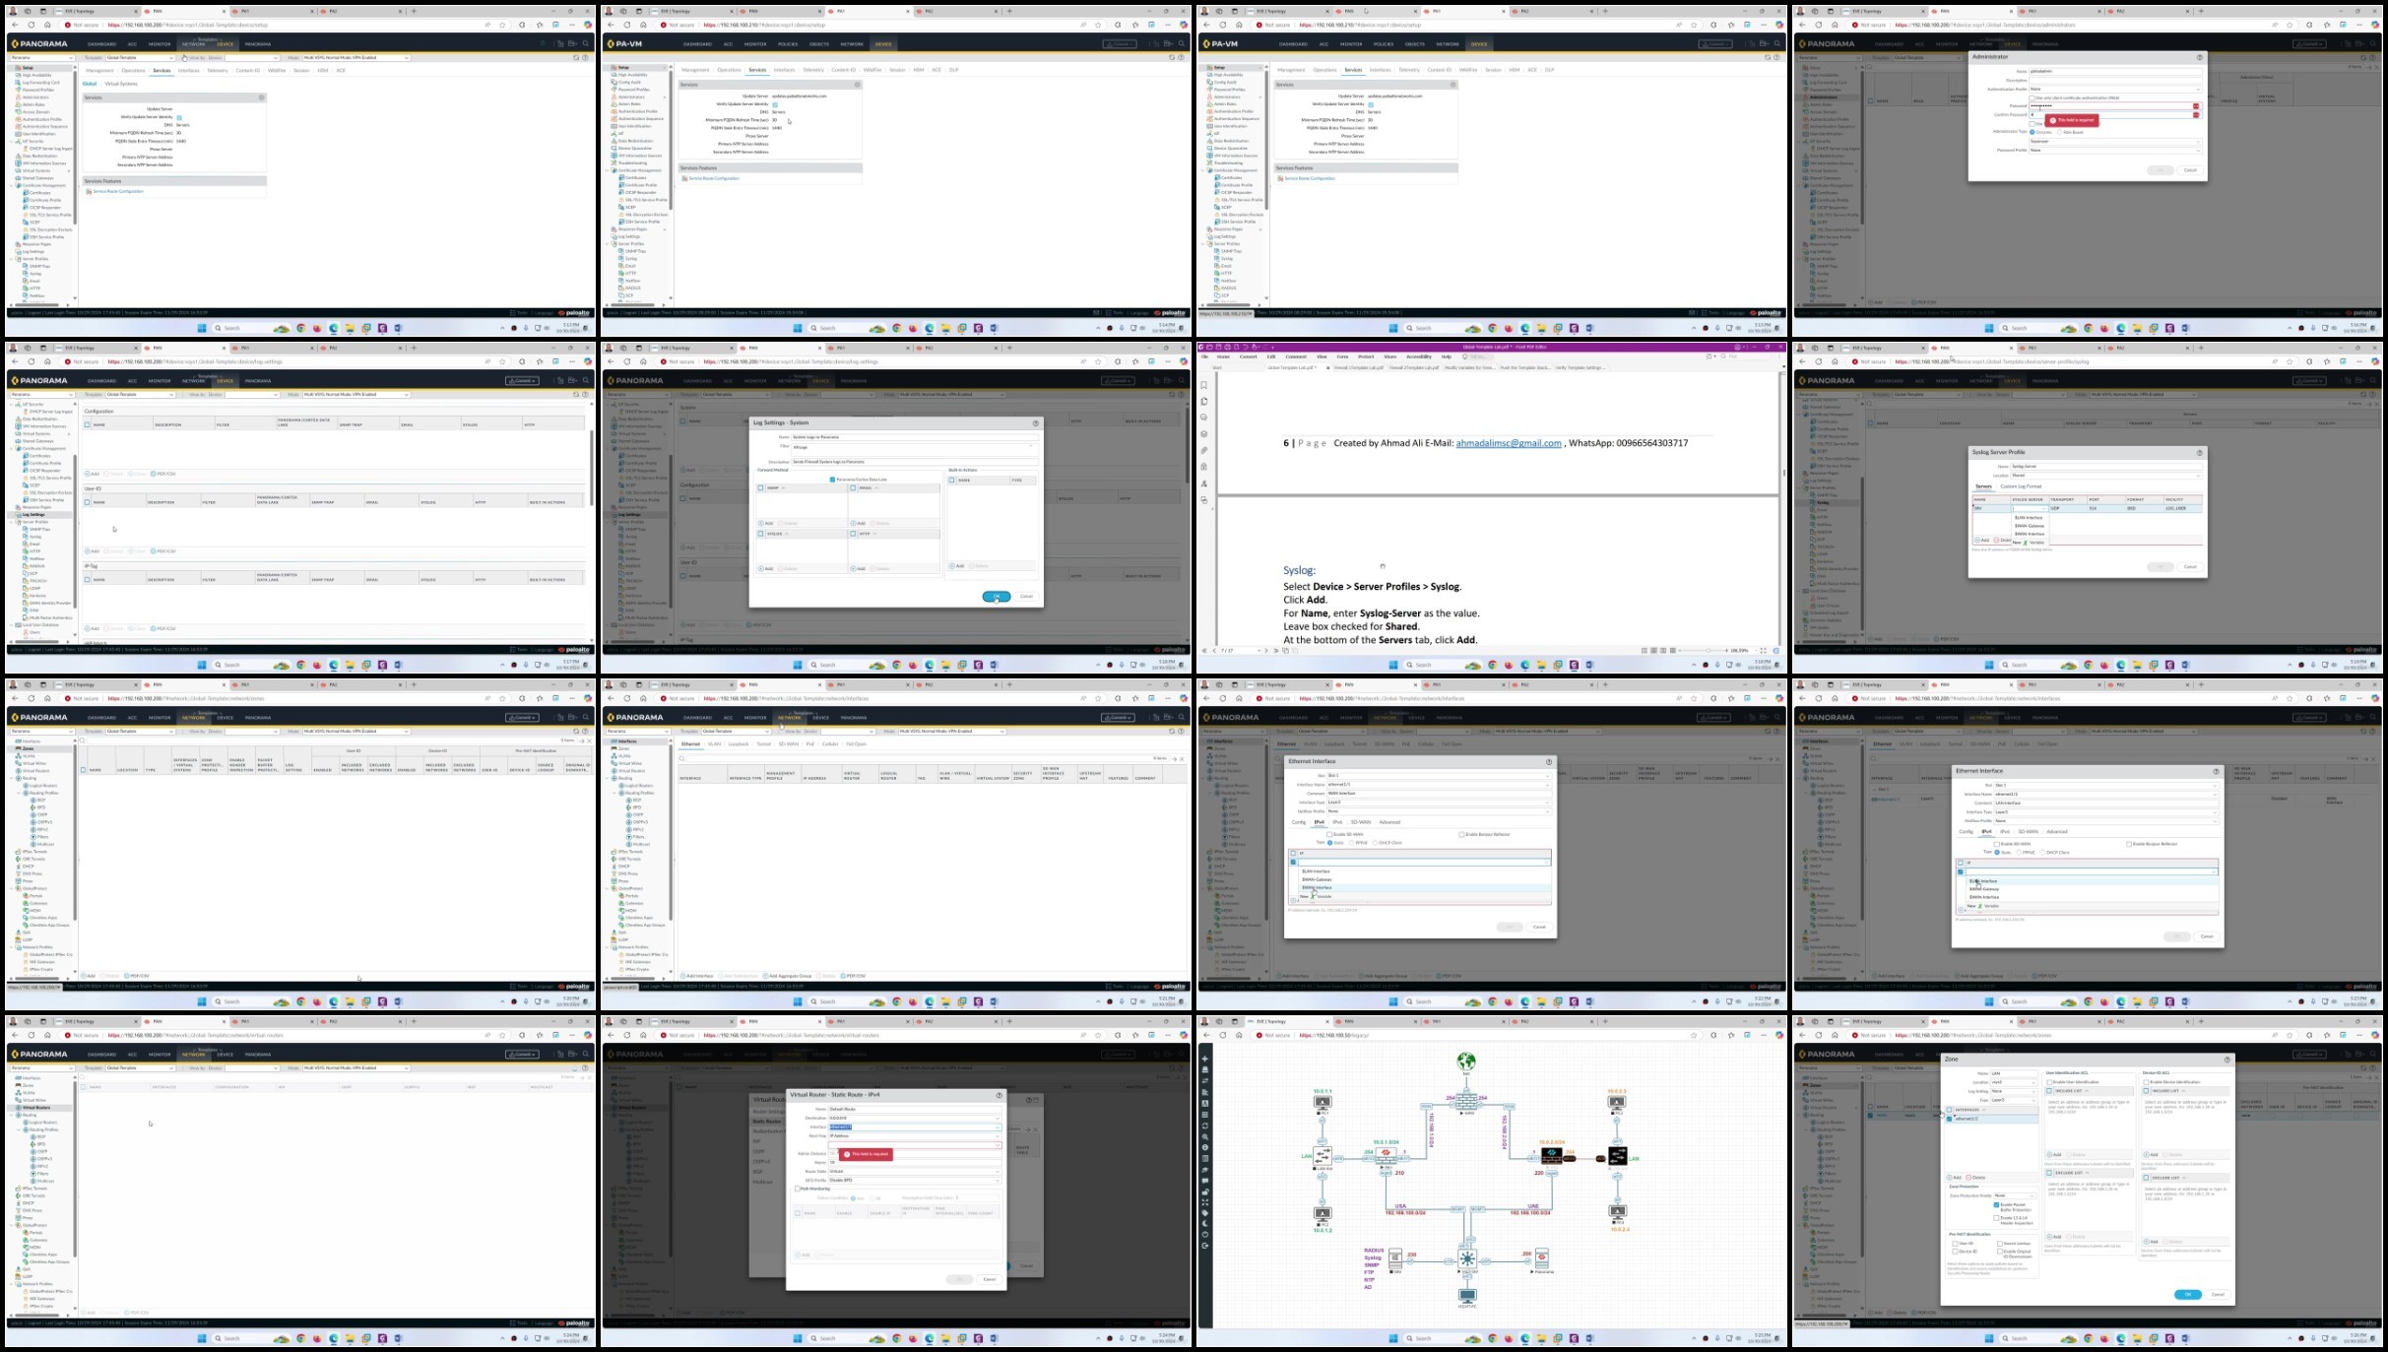Toggle Panorama/Cortex Data Lake checkbox in Log Settings dialog
Viewport: 2388px width, 1352px height.
pyautogui.click(x=832, y=480)
